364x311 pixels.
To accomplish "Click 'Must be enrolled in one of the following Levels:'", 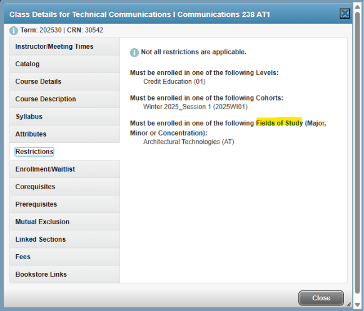I will pyautogui.click(x=205, y=73).
